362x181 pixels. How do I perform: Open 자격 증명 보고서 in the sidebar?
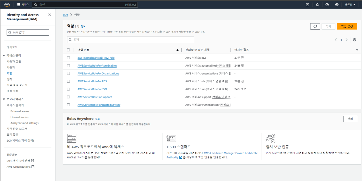[x=17, y=129]
